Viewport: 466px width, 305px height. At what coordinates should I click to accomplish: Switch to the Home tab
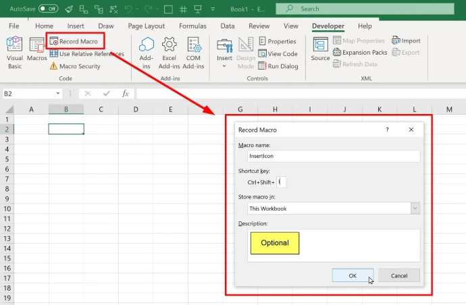44,26
